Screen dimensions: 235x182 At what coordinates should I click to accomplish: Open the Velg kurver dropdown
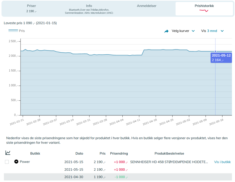183,31
